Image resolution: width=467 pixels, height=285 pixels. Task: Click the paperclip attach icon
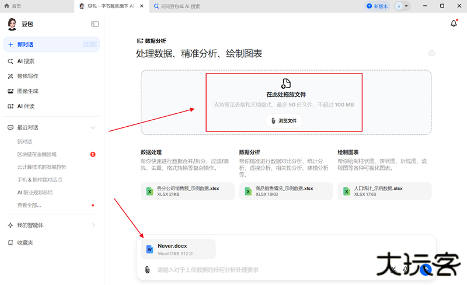pyautogui.click(x=148, y=270)
